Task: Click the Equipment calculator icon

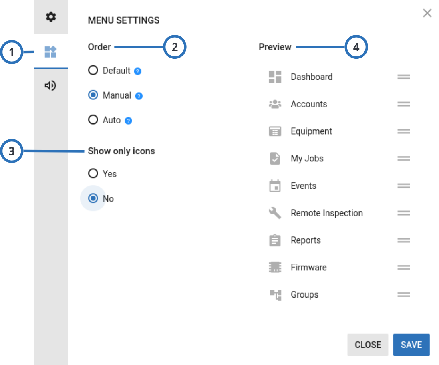Action: pyautogui.click(x=275, y=131)
